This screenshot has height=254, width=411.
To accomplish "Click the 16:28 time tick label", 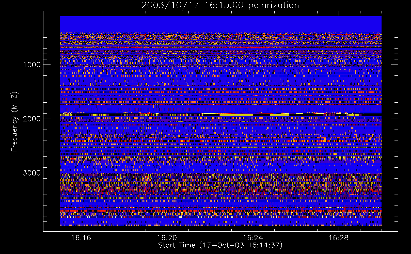I will [339, 238].
